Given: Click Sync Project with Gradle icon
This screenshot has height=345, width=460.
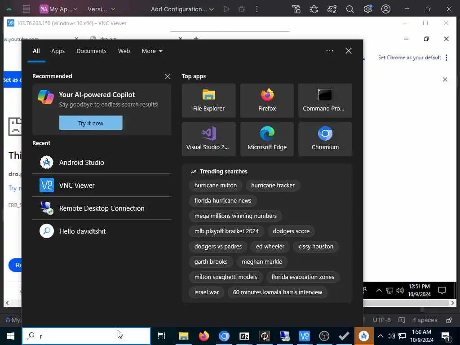Looking at the screenshot, I should [332, 9].
